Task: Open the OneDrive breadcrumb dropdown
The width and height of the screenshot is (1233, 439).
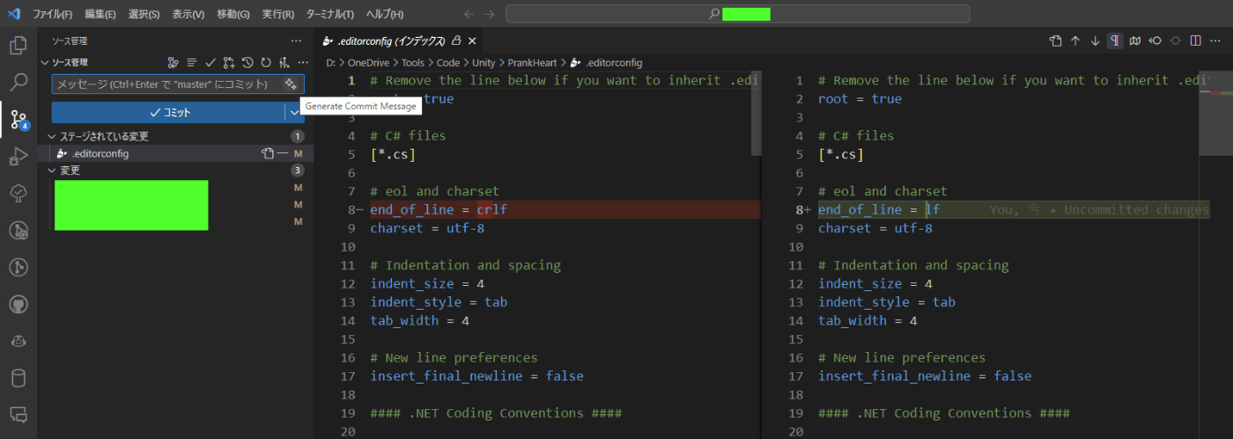Action: 369,62
